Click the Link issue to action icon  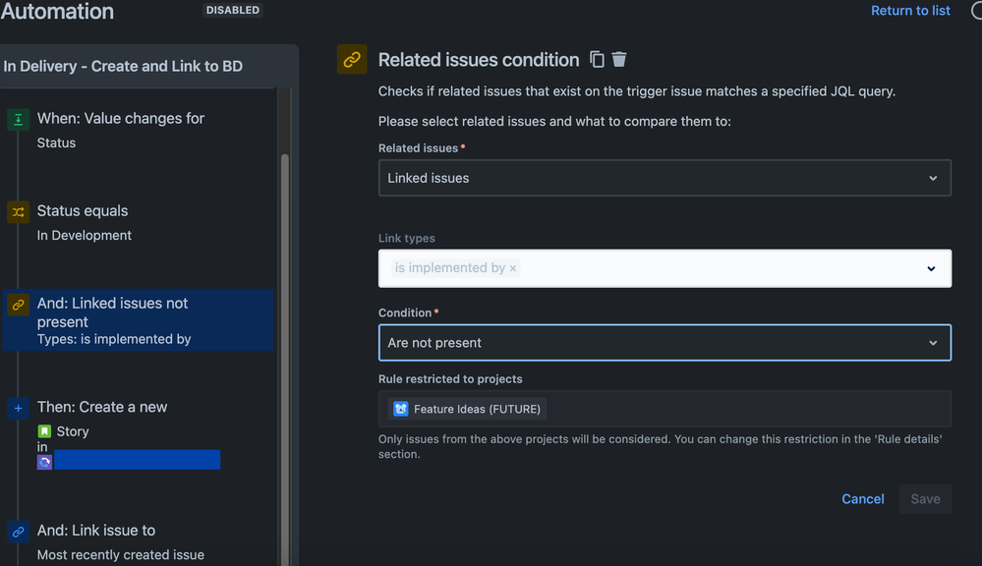click(x=18, y=532)
